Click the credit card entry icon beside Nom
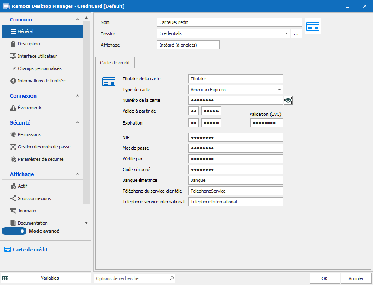 click(x=313, y=26)
